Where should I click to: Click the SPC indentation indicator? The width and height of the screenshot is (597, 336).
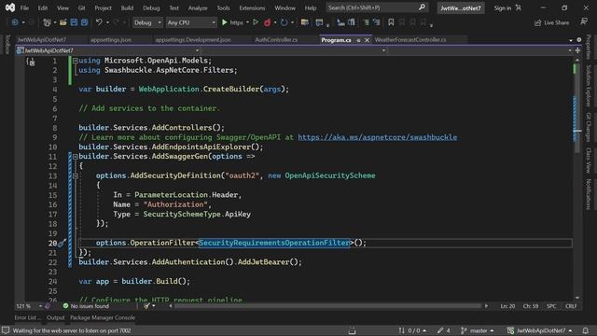coord(551,306)
